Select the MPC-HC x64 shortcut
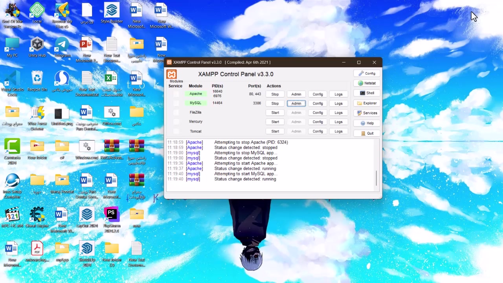The image size is (503, 283). tap(12, 218)
